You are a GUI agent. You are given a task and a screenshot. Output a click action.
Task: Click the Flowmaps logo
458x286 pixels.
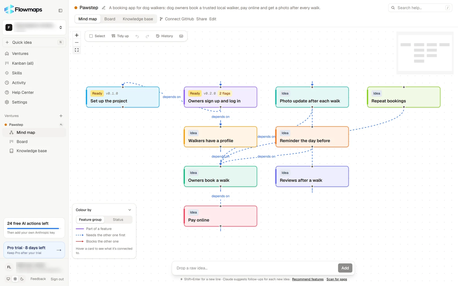pyautogui.click(x=23, y=9)
